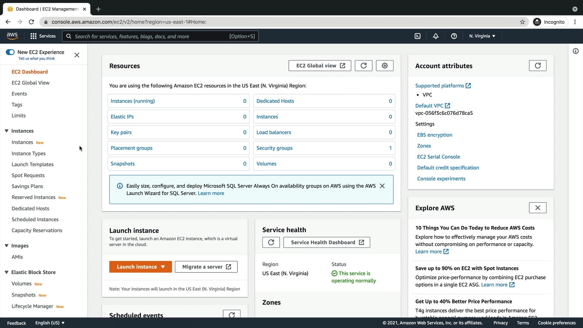Open the info panel icon at right edge
583x328 pixels.
pos(576,51)
